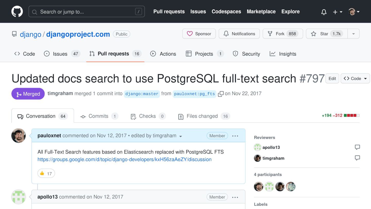Click the GitHub Octocat logo

(17, 12)
